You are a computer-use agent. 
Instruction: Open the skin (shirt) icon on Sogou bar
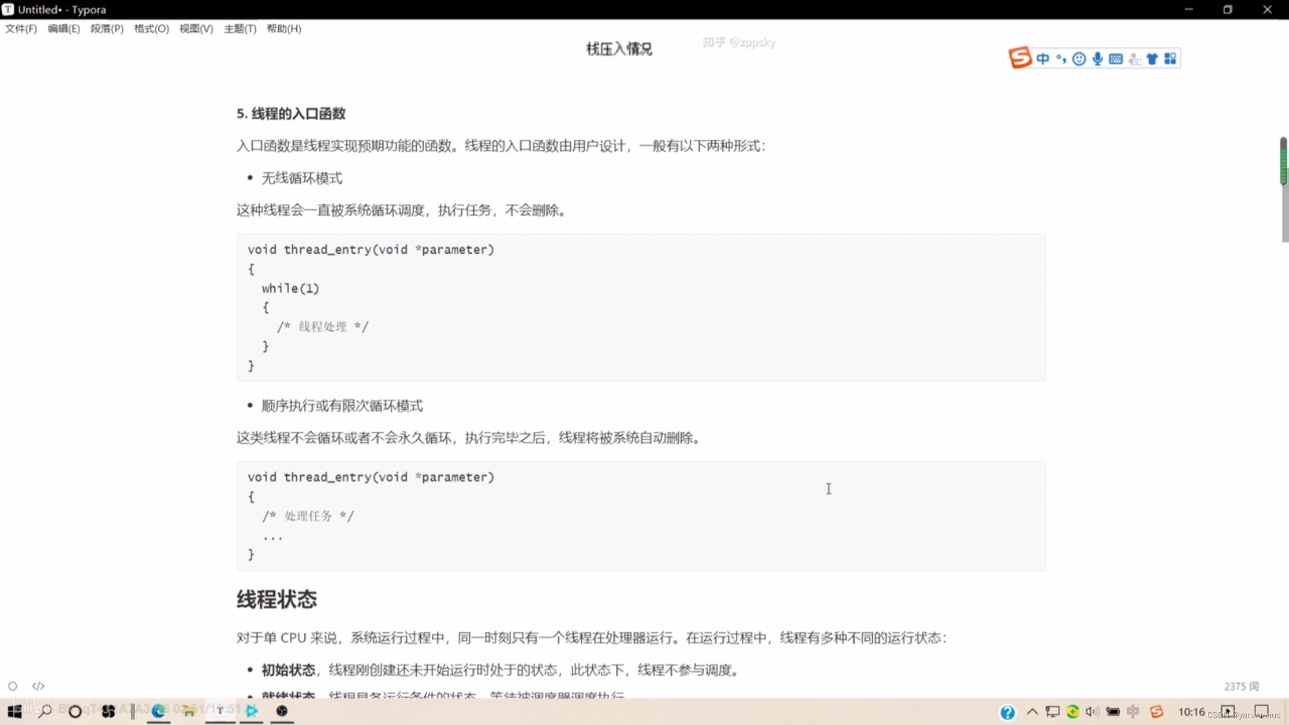click(x=1152, y=59)
